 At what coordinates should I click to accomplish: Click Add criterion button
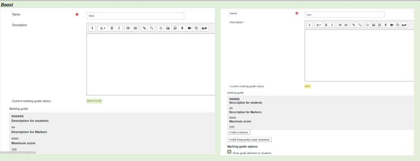[239, 132]
